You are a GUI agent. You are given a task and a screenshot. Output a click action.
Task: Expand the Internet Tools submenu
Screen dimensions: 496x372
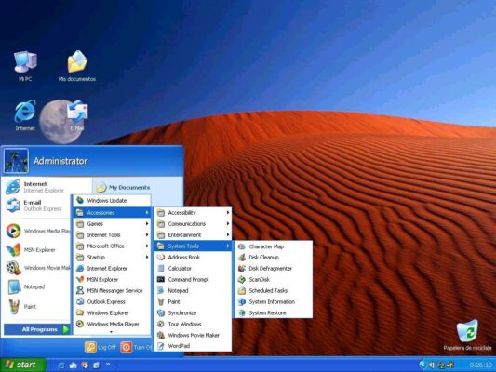point(112,235)
